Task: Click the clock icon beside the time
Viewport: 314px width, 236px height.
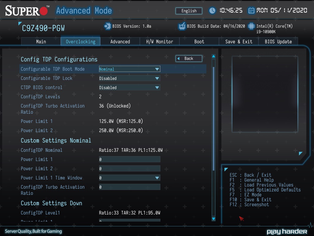Action: [x=212, y=11]
